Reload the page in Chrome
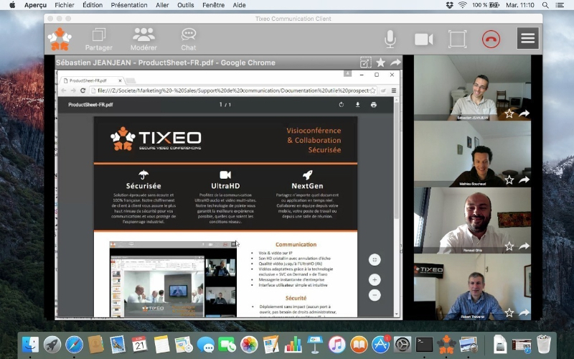Screen dimensions: 574x359 (x=83, y=90)
